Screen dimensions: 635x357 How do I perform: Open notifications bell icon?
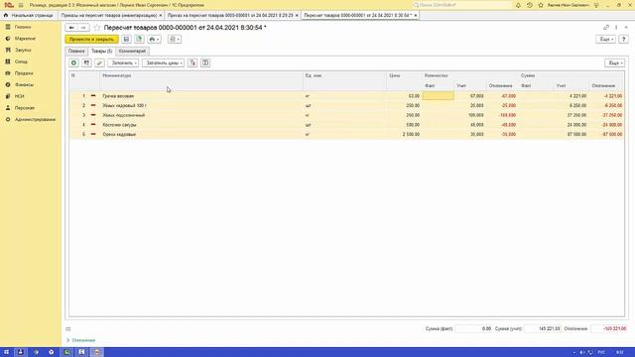point(518,5)
